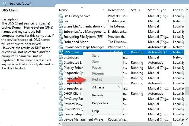The width and height of the screenshot is (189, 126).
Task: Click the File History Service gear icon
Action: (x=61, y=16)
